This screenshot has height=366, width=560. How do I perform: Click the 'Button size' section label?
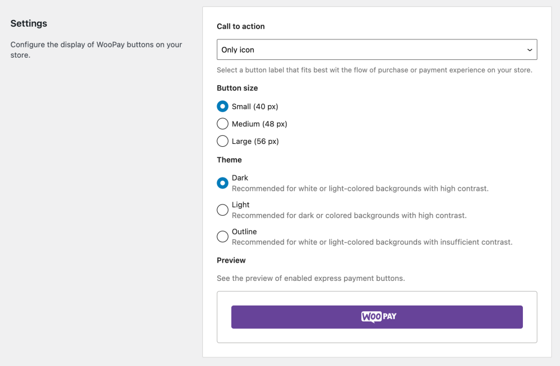[237, 89]
